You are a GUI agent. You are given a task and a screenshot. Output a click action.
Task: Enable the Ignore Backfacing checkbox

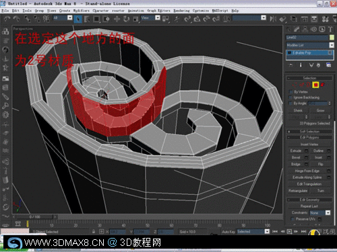(x=290, y=97)
